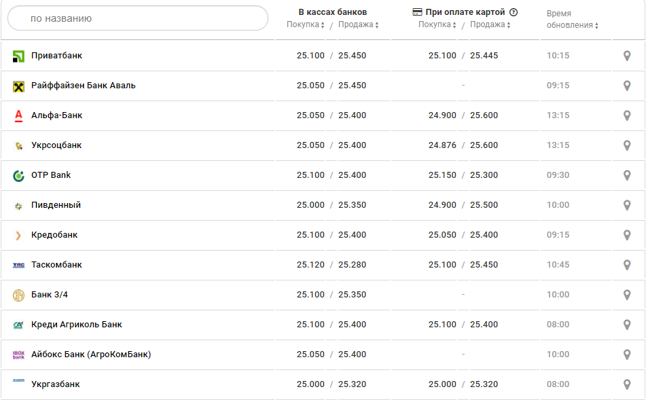
Task: Click the credit card icon in the header
Action: pyautogui.click(x=418, y=12)
